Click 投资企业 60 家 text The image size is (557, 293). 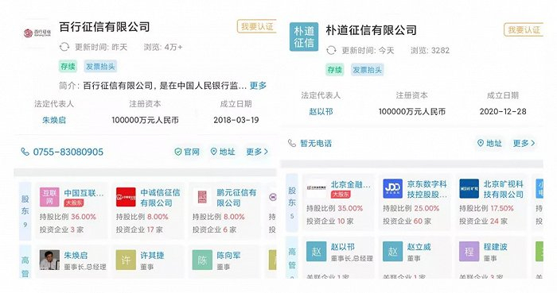[407, 221]
